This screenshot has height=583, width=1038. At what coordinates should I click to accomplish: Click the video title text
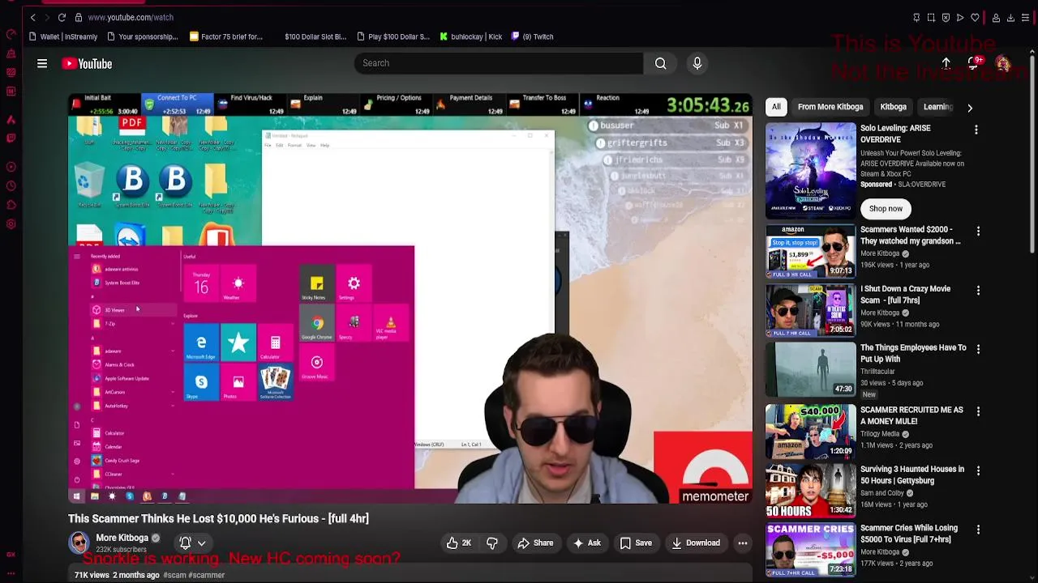click(x=218, y=518)
